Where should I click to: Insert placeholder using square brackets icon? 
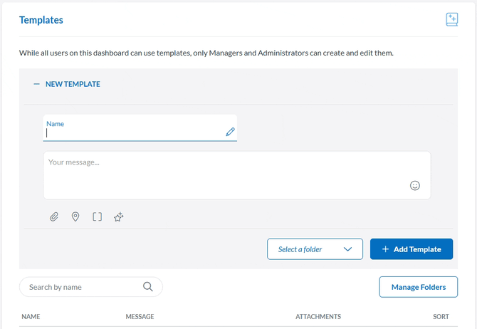(97, 216)
